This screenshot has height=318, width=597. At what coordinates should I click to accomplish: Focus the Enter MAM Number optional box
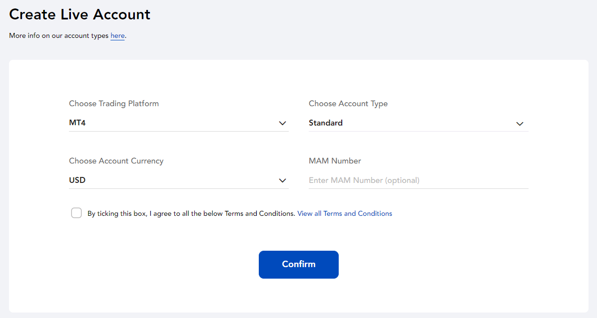click(x=418, y=180)
